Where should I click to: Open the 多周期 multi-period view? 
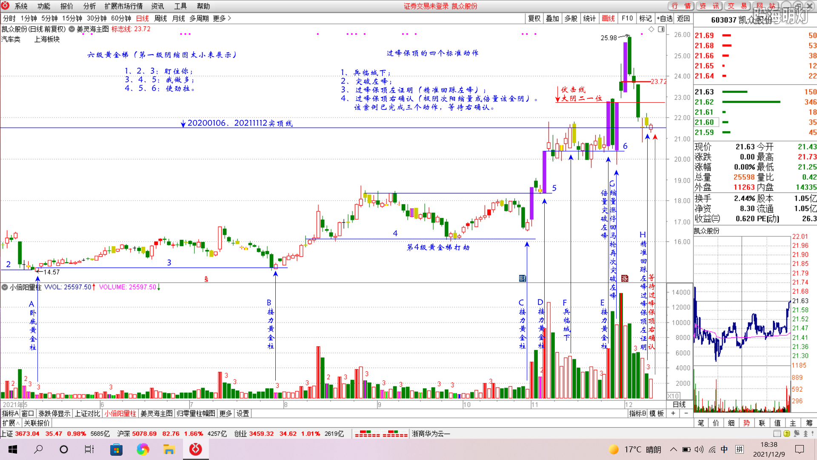tap(199, 18)
